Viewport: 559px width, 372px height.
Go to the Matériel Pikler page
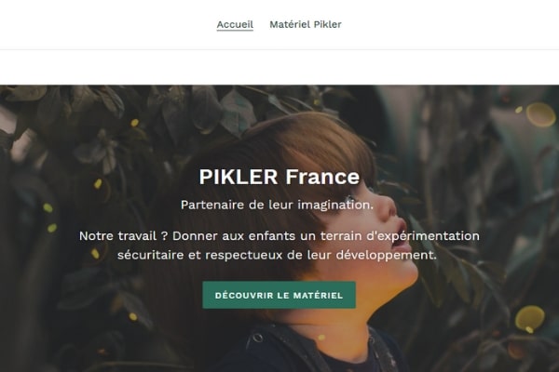306,24
